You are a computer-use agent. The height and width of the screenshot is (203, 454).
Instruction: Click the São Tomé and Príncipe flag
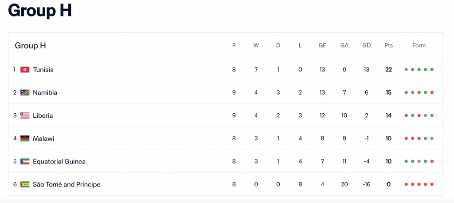click(25, 184)
